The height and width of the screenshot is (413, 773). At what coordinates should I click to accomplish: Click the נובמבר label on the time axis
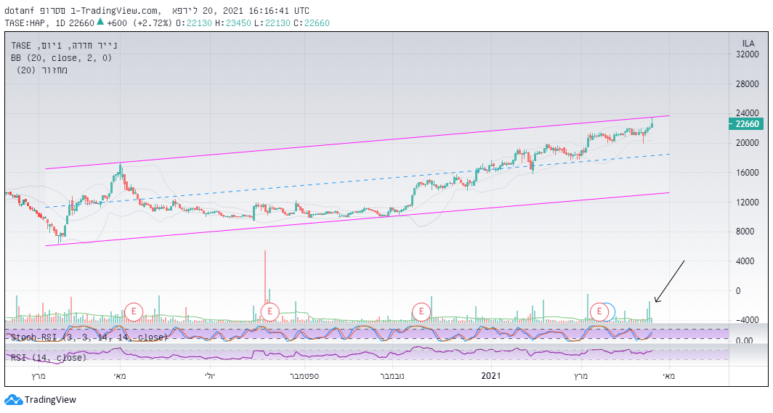tap(392, 376)
